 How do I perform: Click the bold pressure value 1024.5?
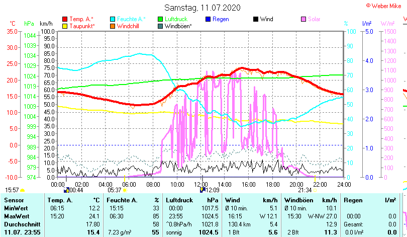coord(209,232)
